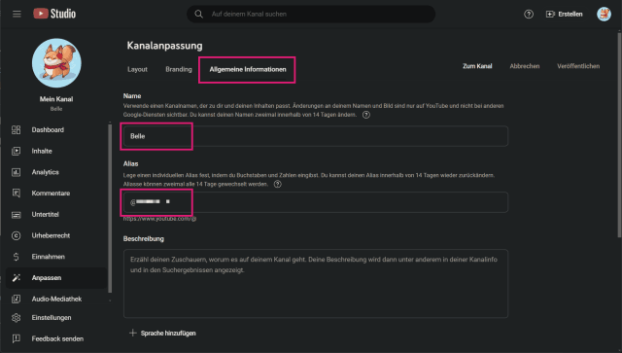Click the Anpassen magic wand icon
Viewport: 622px width, 353px height.
click(16, 277)
